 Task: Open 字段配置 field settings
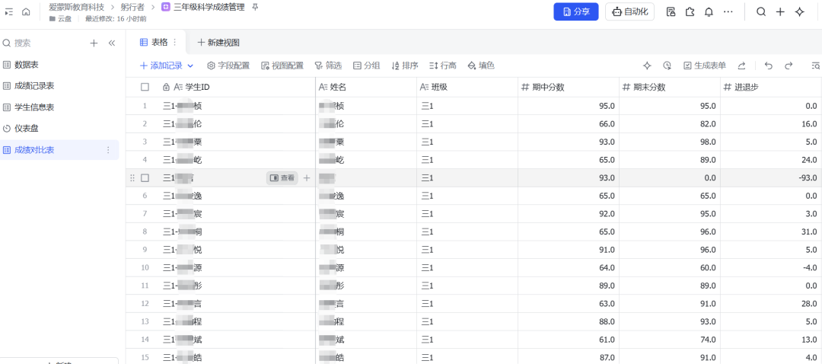228,65
